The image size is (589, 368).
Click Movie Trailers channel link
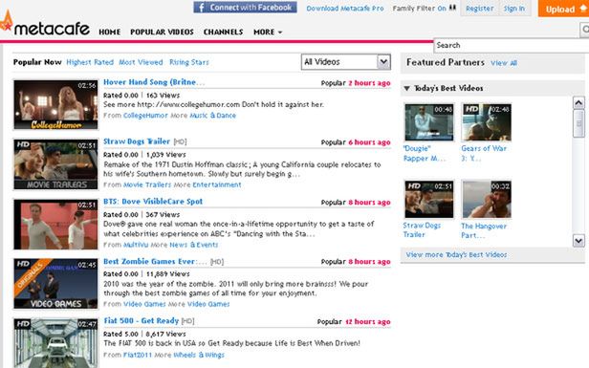point(147,184)
